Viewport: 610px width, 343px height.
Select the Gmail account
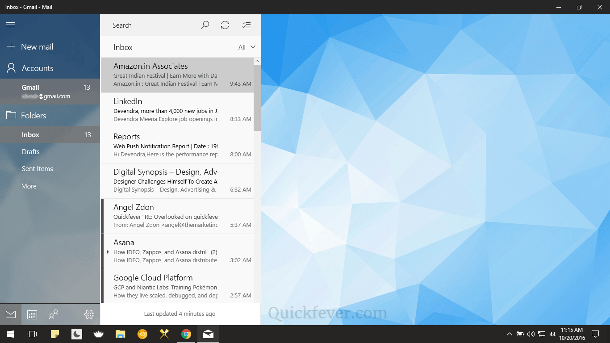50,92
